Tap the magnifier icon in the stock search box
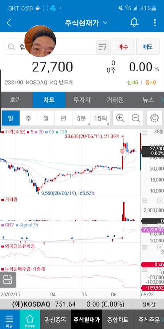Viewport: 164px width, 329px height. point(12,46)
